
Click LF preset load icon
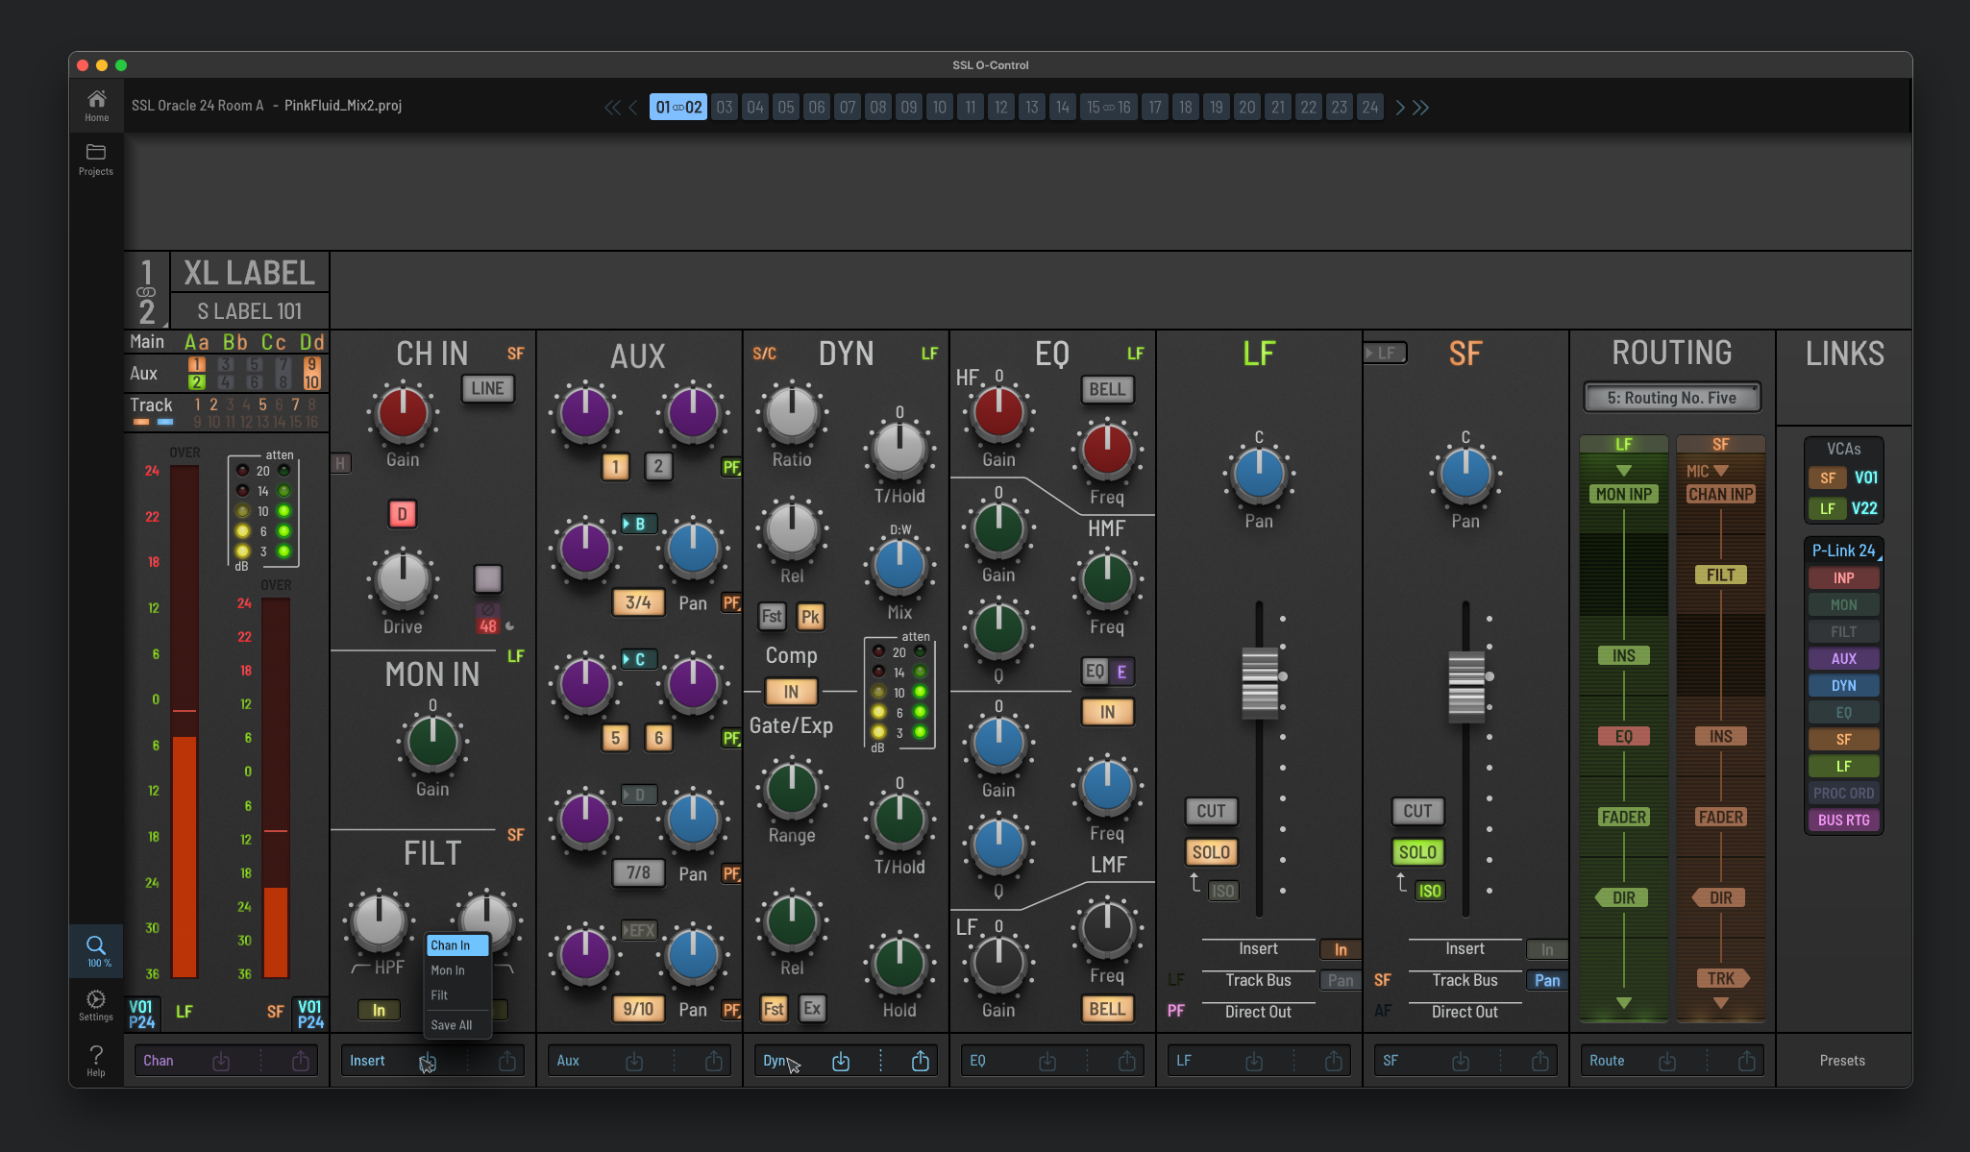(1254, 1061)
